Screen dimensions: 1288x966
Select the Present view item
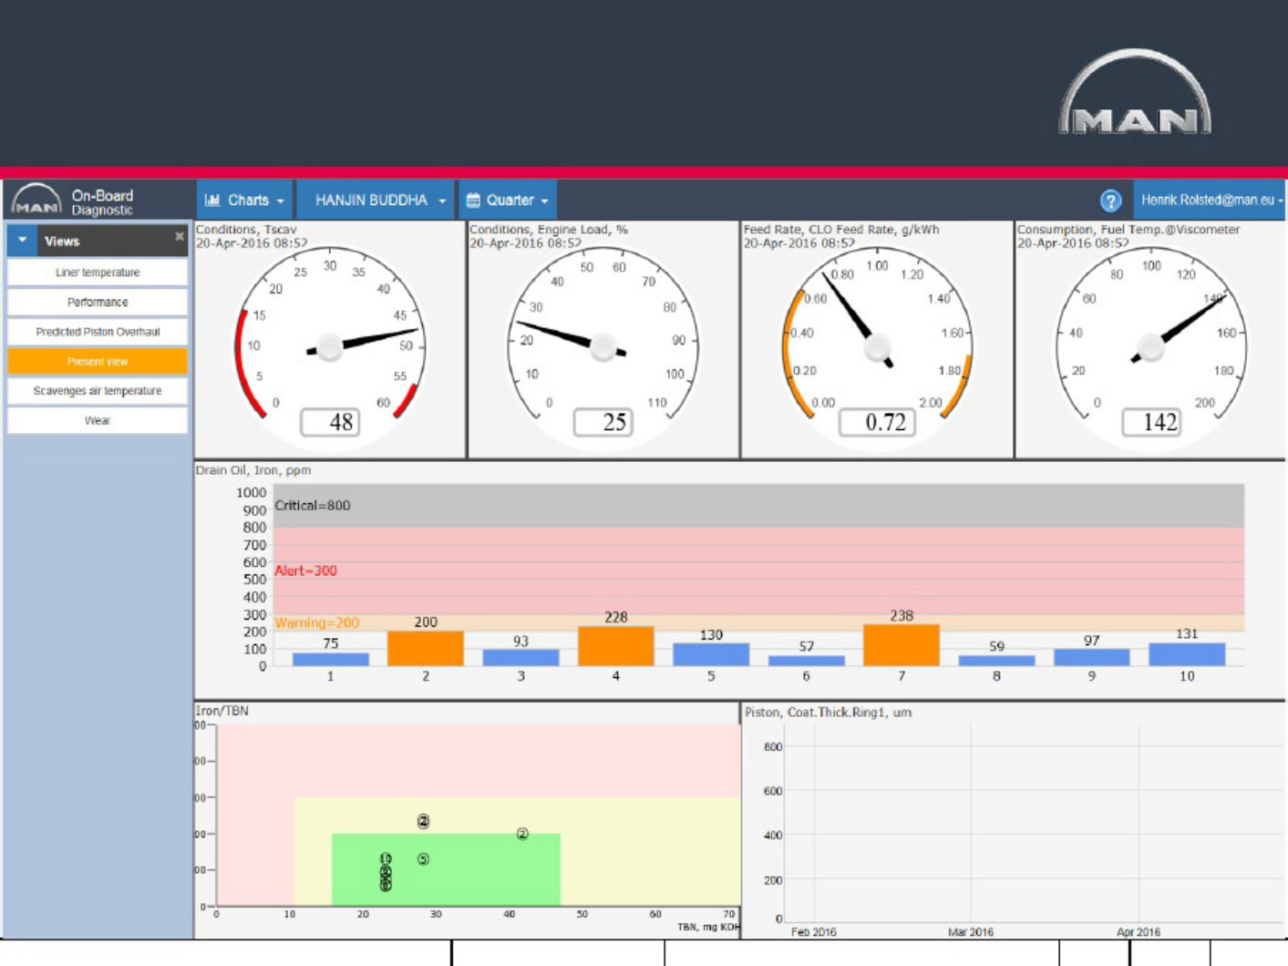point(98,362)
